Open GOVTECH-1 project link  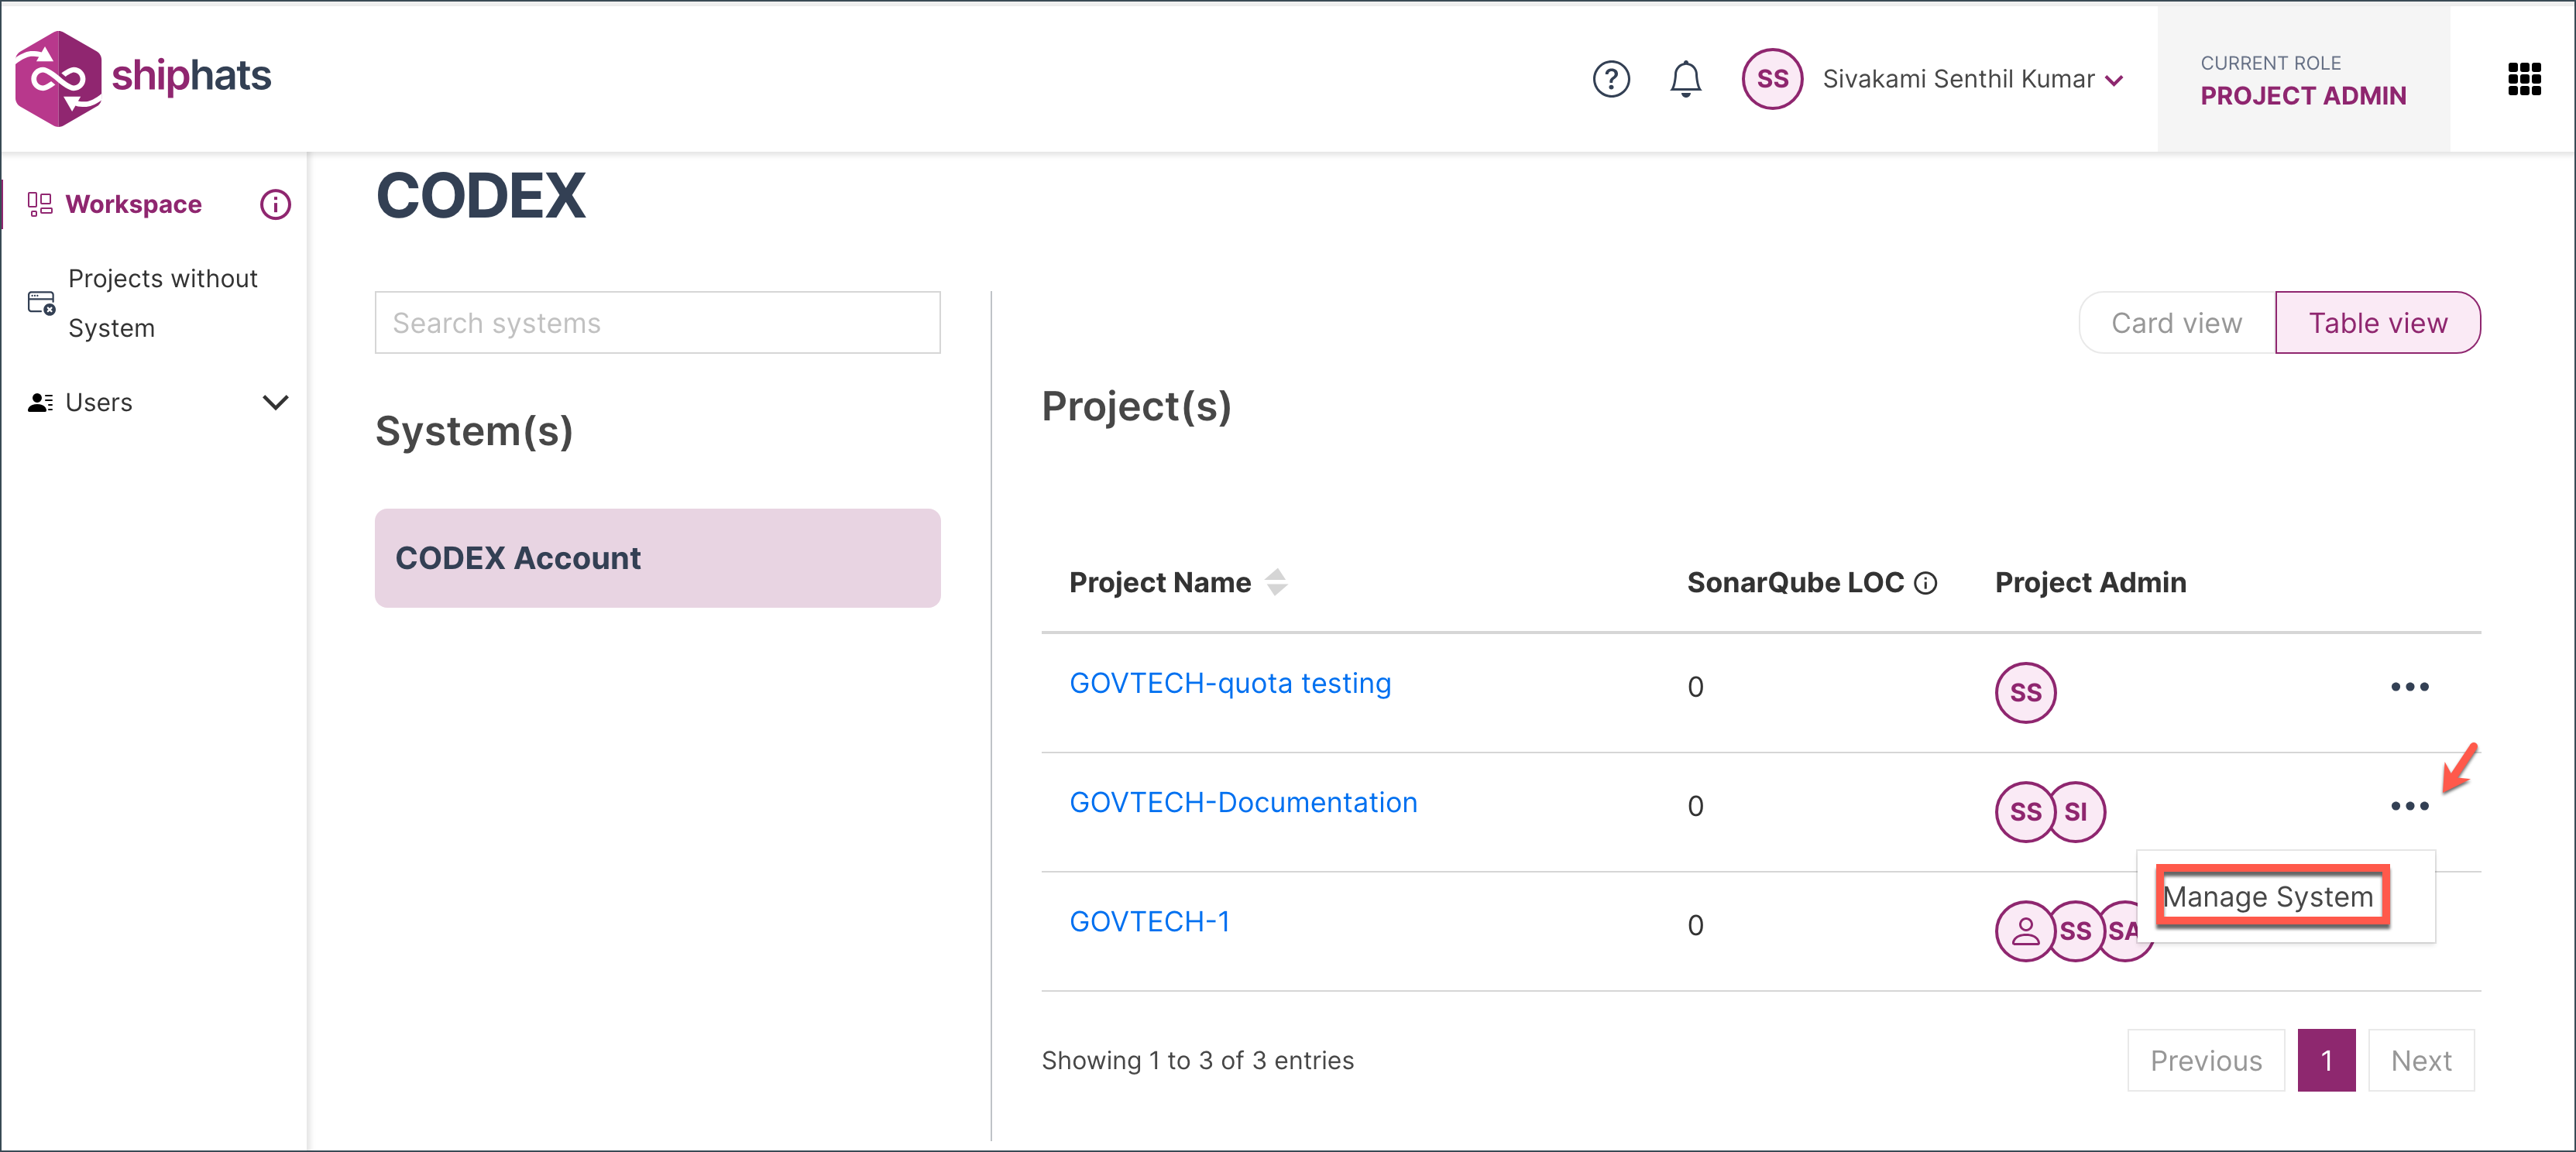[1149, 921]
